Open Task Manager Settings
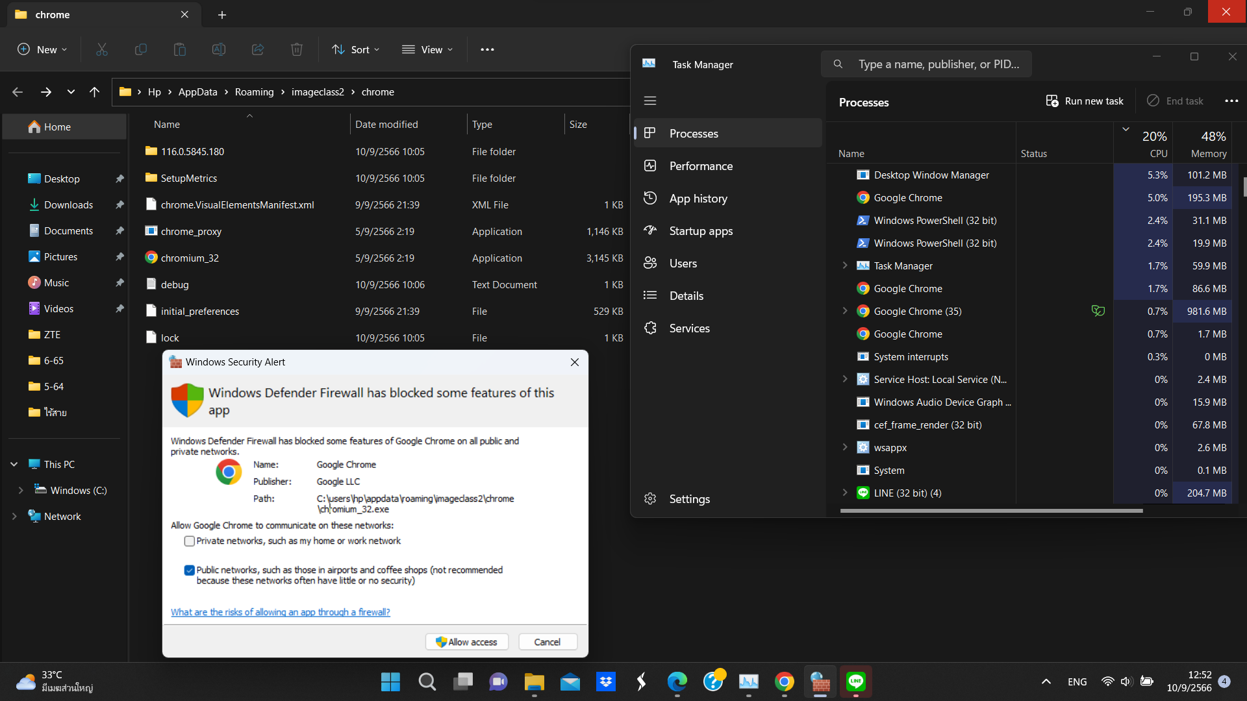Image resolution: width=1247 pixels, height=701 pixels. coord(728,499)
